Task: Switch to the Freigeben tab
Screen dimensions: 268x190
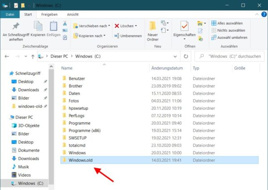Action: (49, 15)
